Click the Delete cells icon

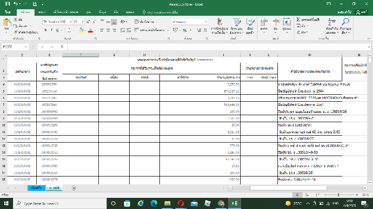276,23
